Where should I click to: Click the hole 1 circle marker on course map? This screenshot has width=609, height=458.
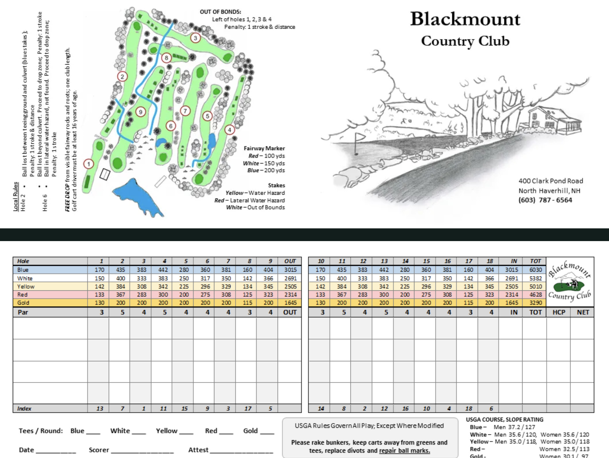tap(89, 164)
